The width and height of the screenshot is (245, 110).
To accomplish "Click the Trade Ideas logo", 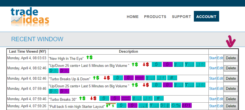I will click(x=30, y=16).
